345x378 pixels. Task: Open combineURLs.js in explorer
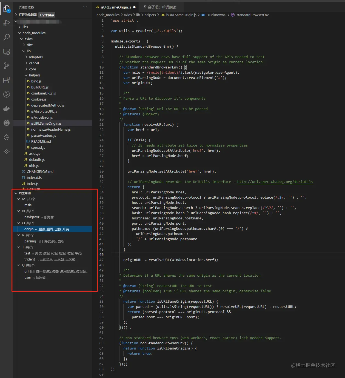tap(43, 93)
